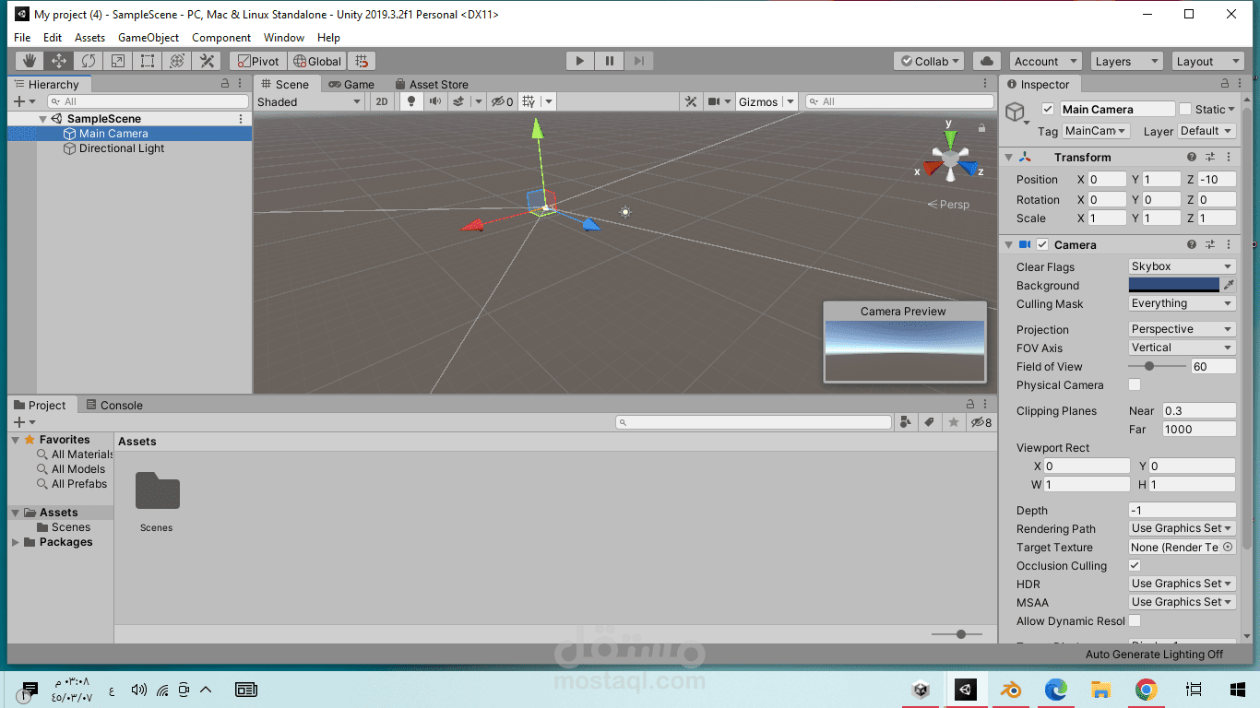
Task: Click the Search by Type icon in Project
Action: click(906, 422)
